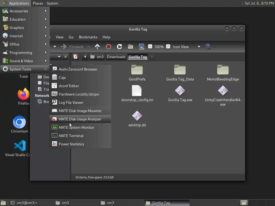Open the Help menu
The width and height of the screenshot is (275, 206).
(x=106, y=37)
